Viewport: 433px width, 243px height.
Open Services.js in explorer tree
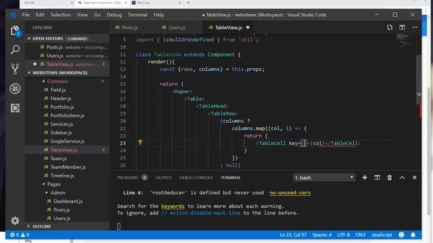click(67, 124)
